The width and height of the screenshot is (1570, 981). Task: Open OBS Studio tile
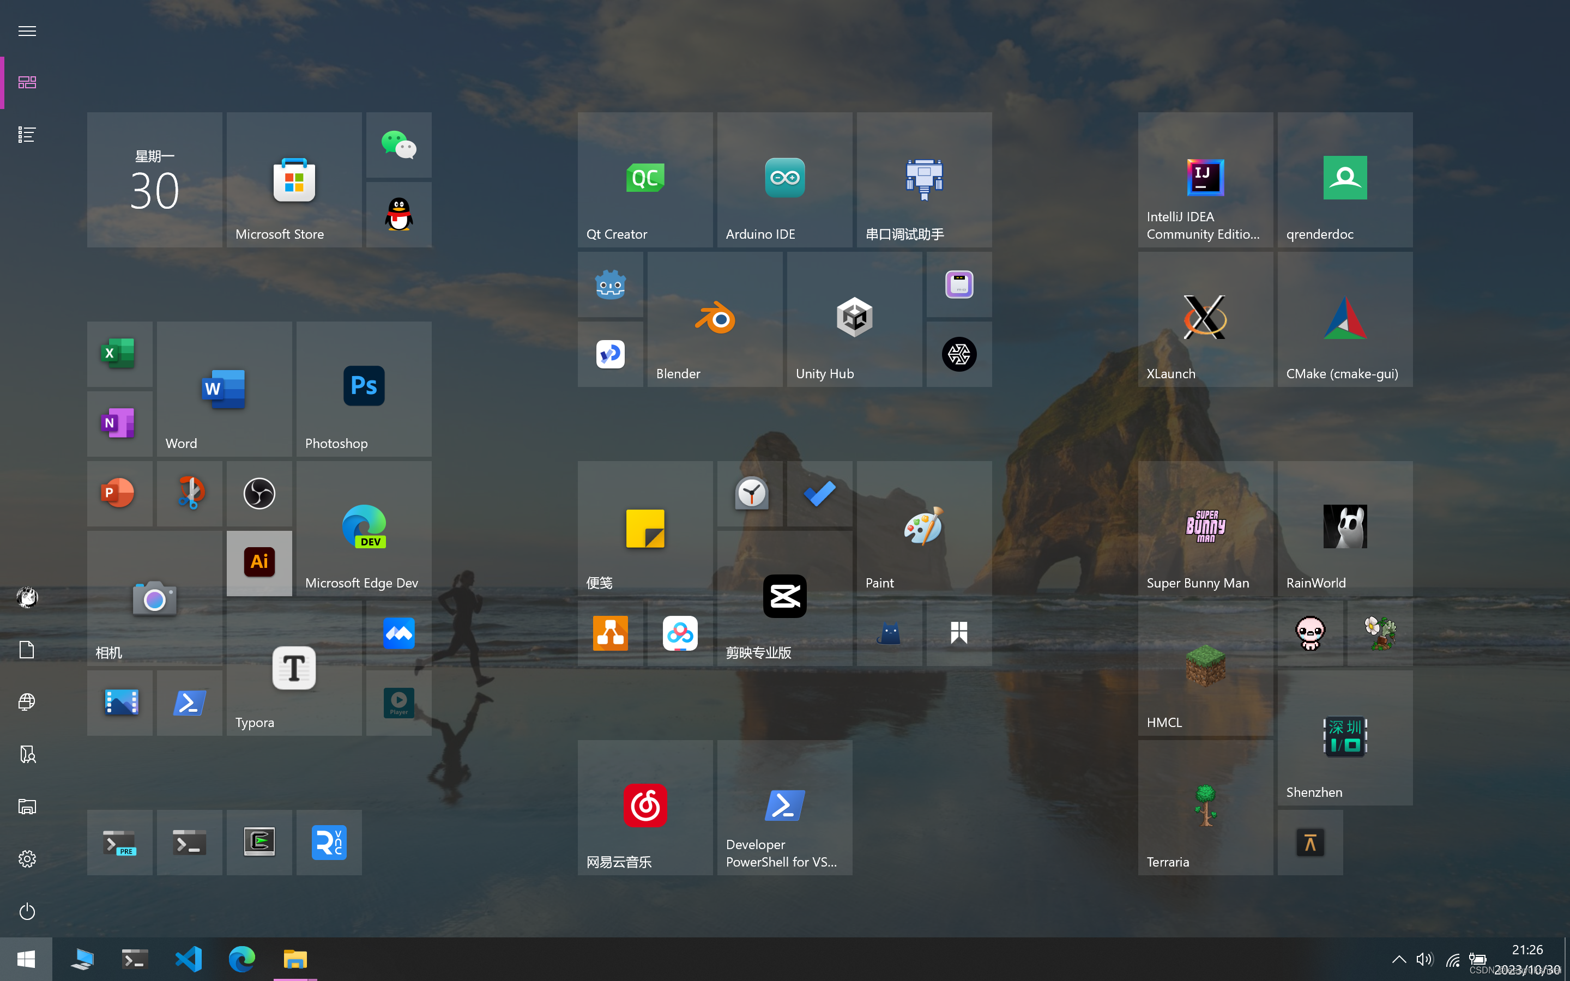[259, 494]
